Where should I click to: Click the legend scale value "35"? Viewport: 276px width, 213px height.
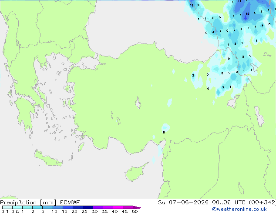104,211
